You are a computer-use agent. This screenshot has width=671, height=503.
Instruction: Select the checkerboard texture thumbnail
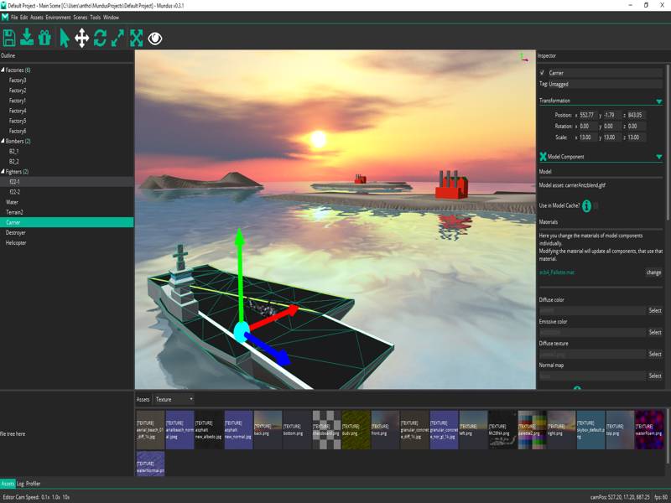coord(326,429)
